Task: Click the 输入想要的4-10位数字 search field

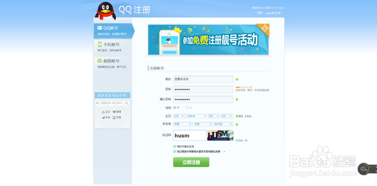Action: [109, 103]
